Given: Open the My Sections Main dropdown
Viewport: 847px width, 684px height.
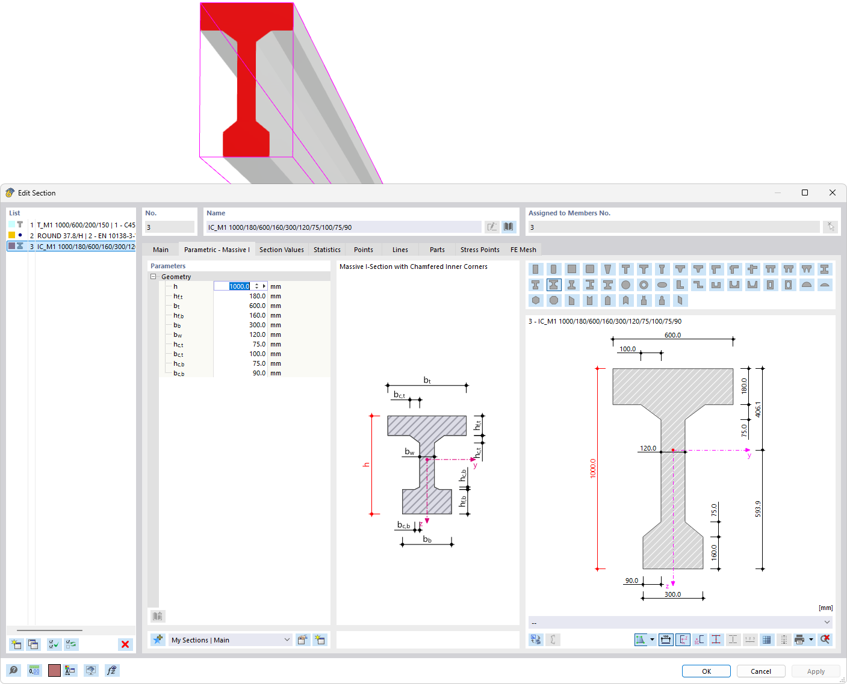Looking at the screenshot, I should [286, 639].
